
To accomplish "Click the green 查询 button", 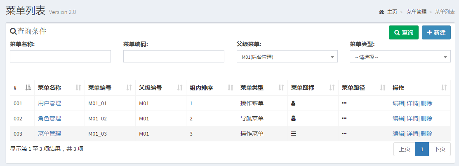I will tap(404, 32).
